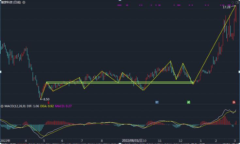
Task: Click the 2022/08/31/三 date cursor label
Action: pos(132,140)
